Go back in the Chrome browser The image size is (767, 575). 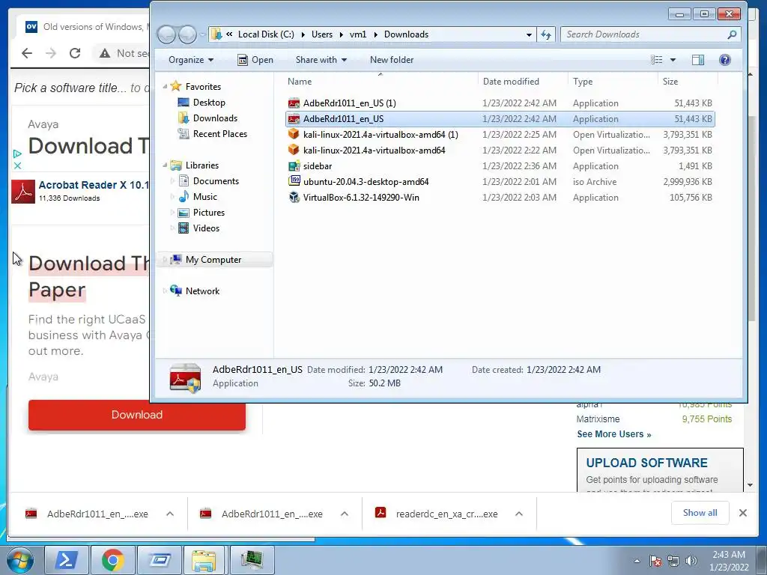(27, 53)
